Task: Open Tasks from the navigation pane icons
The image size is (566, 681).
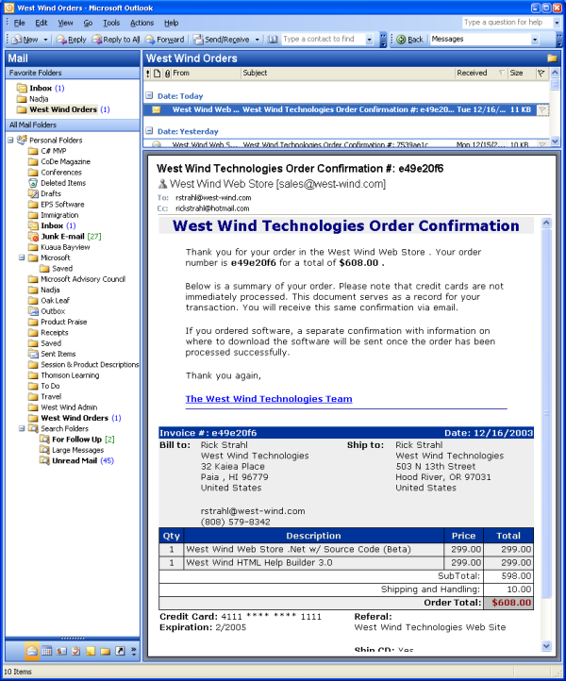Action: click(76, 651)
